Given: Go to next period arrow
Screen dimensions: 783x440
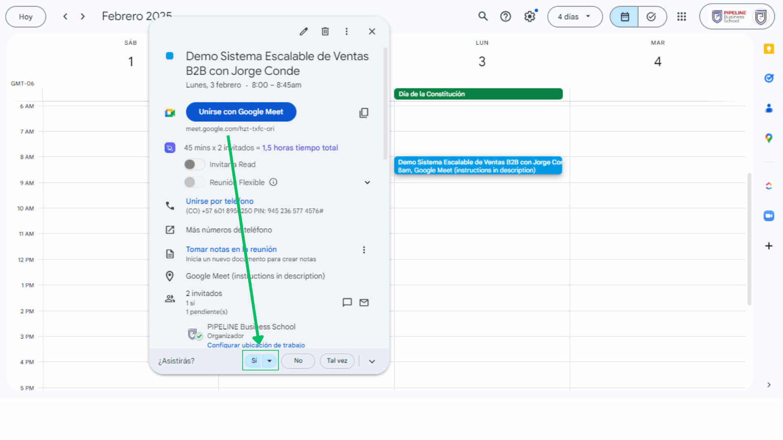Looking at the screenshot, I should pyautogui.click(x=83, y=16).
